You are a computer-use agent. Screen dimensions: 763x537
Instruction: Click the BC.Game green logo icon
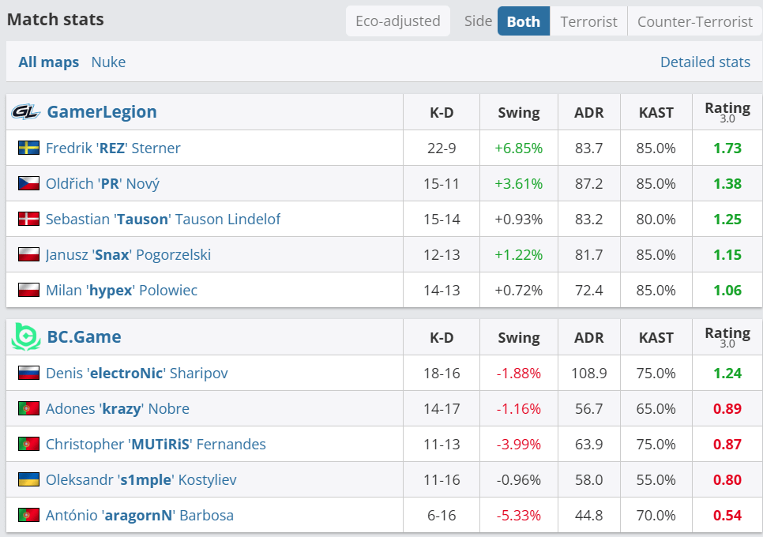25,337
